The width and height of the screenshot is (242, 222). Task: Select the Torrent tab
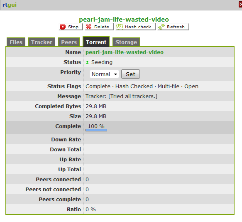(96, 42)
